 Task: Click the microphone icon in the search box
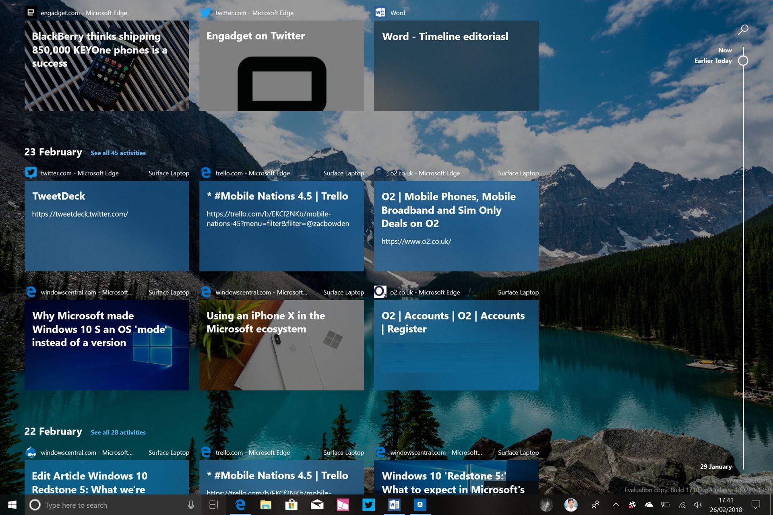point(190,505)
